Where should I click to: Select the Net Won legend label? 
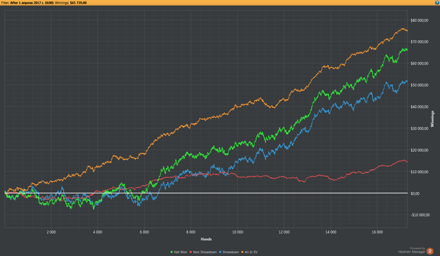point(180,252)
